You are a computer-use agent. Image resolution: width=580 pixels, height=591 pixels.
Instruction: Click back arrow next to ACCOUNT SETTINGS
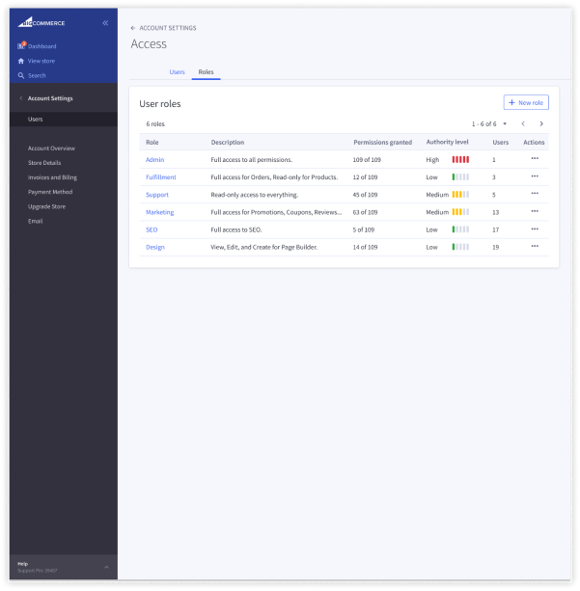coord(133,28)
